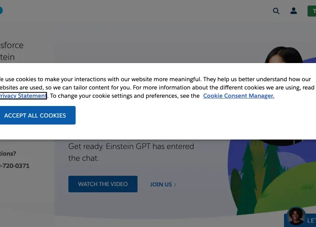Click the phone number ending 720-0371
The width and height of the screenshot is (316, 227).
[15, 166]
